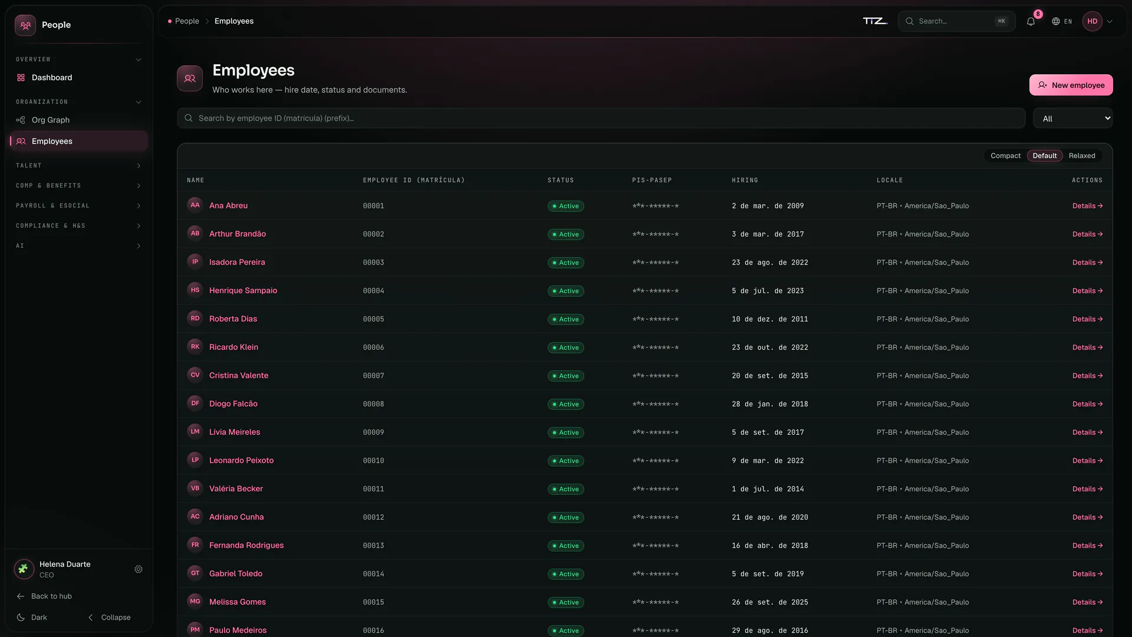The image size is (1132, 637).
Task: Select Relaxed table density
Action: tap(1081, 156)
